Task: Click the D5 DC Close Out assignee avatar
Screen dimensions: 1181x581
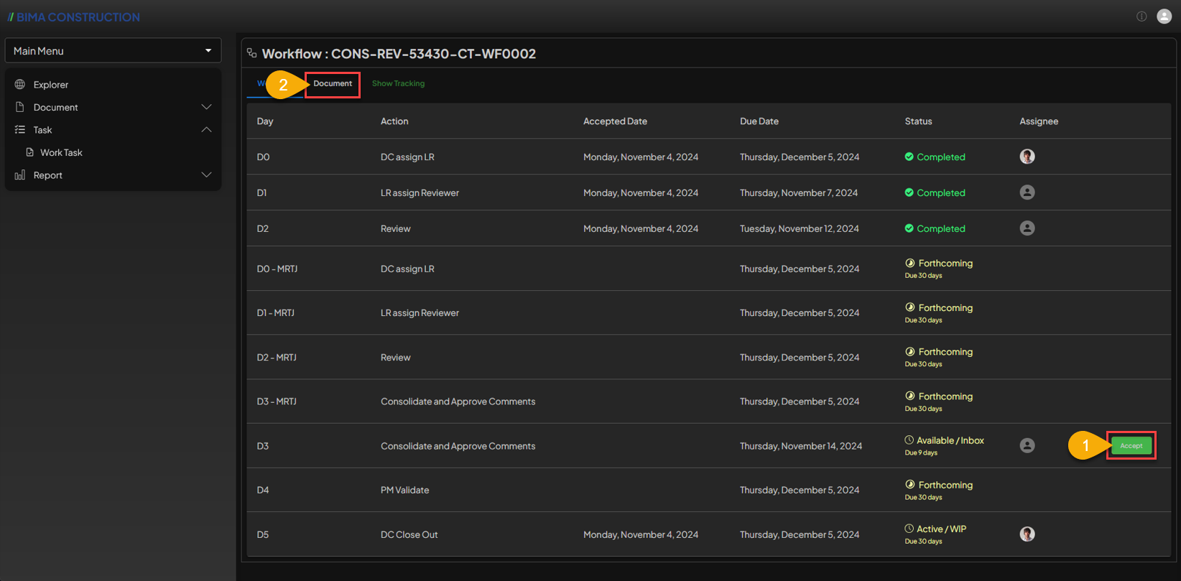Action: tap(1027, 534)
